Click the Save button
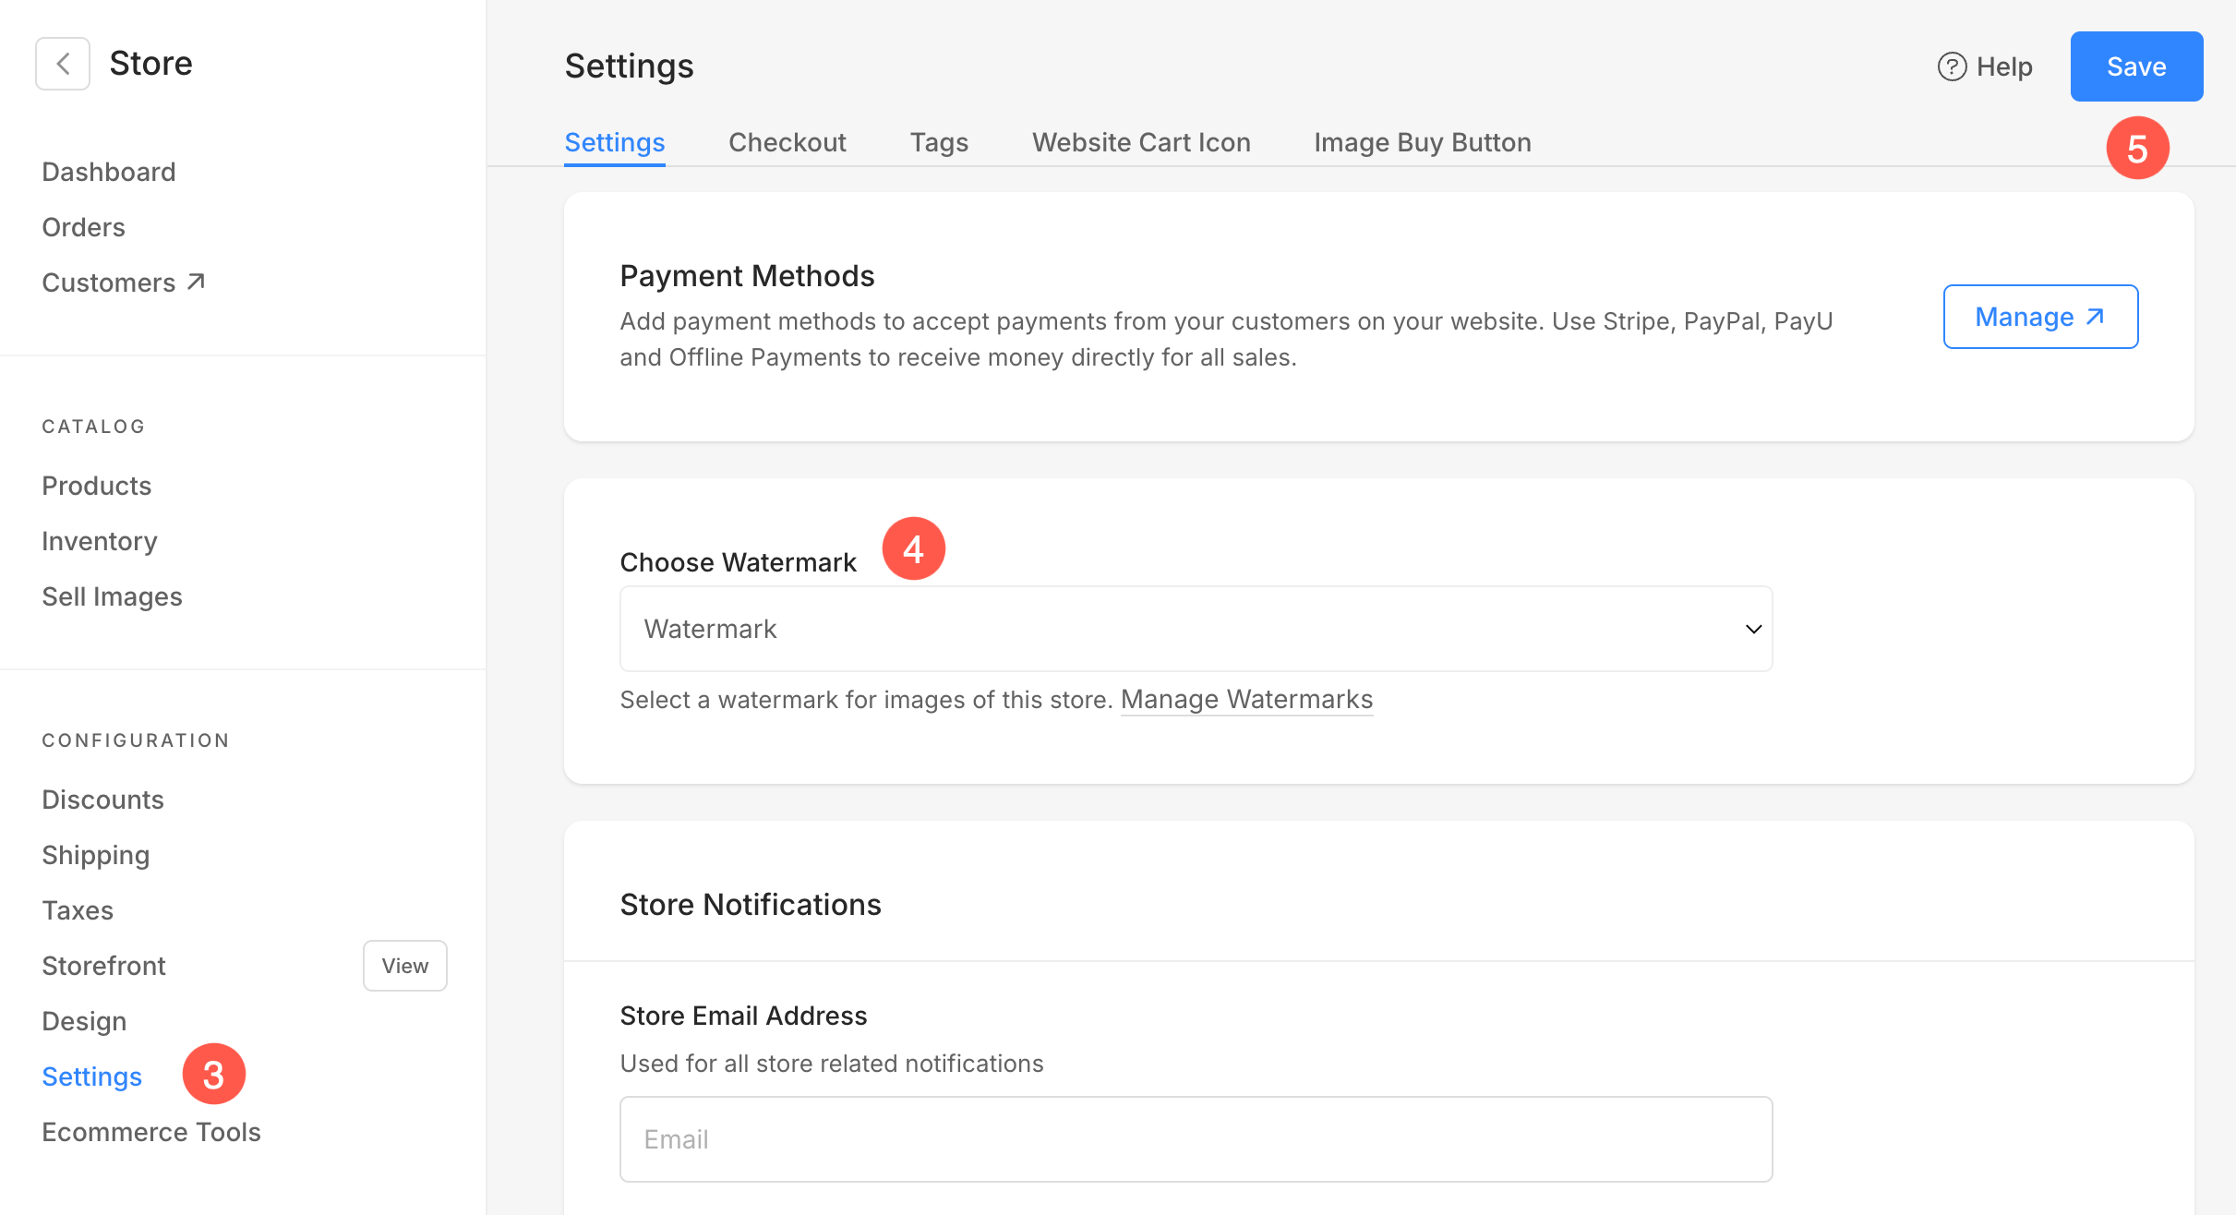Screen dimensions: 2236x1215 pos(2135,66)
